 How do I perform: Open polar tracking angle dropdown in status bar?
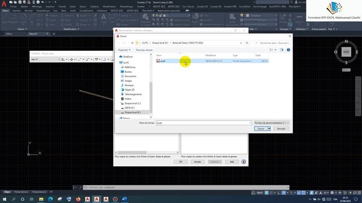[x=287, y=193]
